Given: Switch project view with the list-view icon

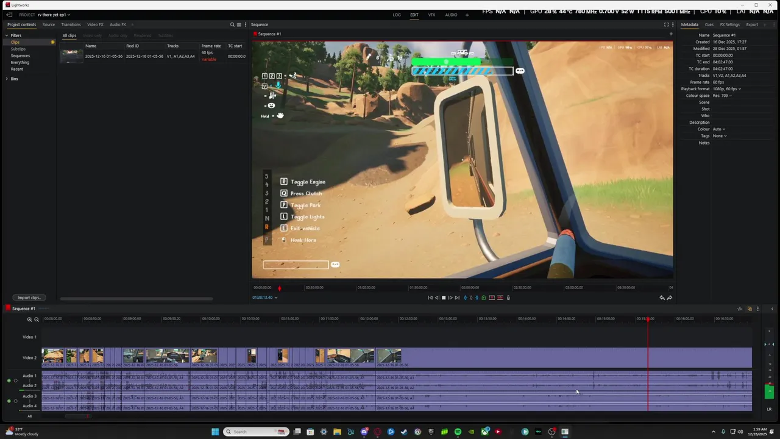Looking at the screenshot, I should coord(239,24).
